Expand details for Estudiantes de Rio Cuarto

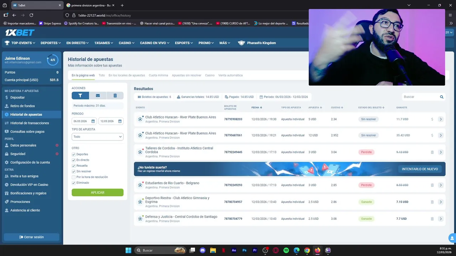click(x=441, y=185)
